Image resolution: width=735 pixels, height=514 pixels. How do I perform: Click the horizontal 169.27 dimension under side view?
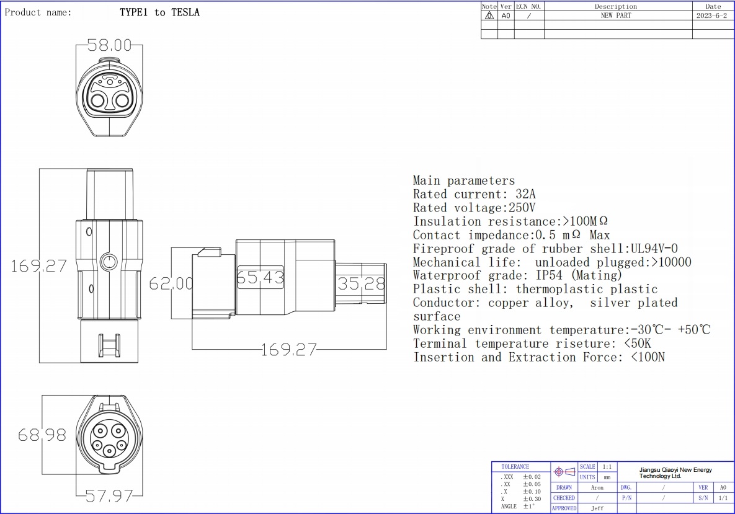click(289, 350)
